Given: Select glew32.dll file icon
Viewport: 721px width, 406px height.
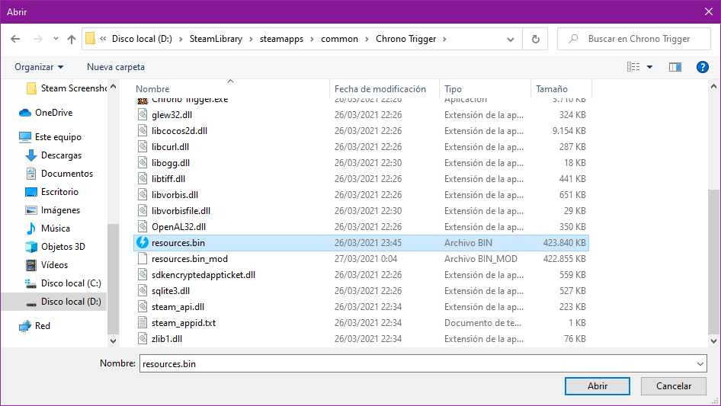Looking at the screenshot, I should pyautogui.click(x=143, y=114).
